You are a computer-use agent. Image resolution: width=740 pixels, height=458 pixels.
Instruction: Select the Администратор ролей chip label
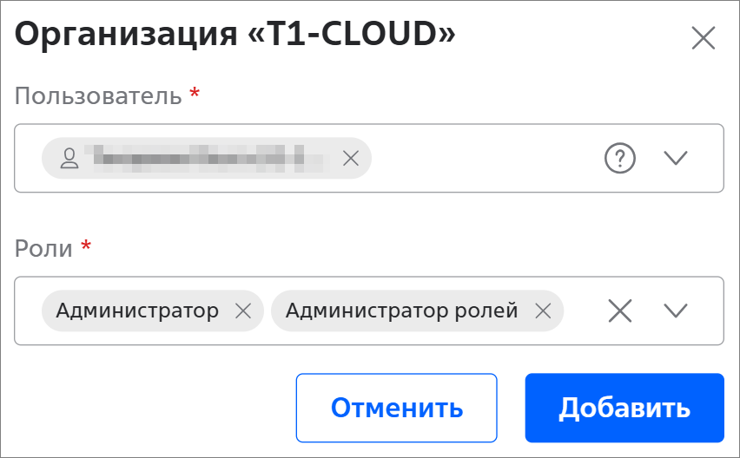pyautogui.click(x=401, y=311)
